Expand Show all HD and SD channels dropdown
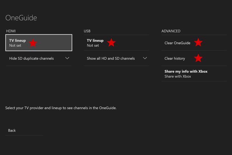The image size is (232, 155). point(116,58)
